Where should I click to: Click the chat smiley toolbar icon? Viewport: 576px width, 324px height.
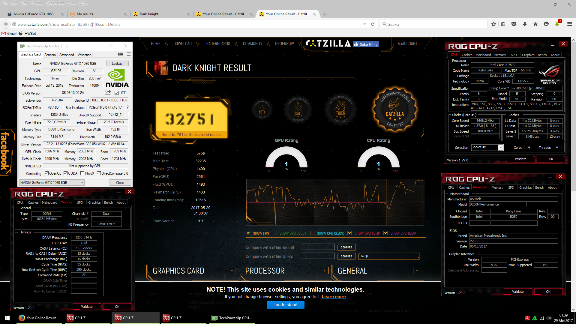(x=546, y=24)
